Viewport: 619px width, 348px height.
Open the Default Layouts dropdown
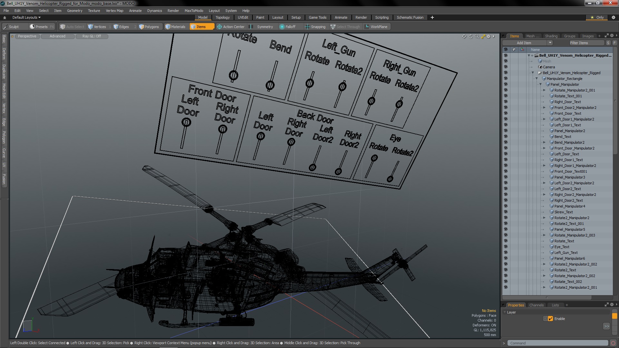coord(26,17)
